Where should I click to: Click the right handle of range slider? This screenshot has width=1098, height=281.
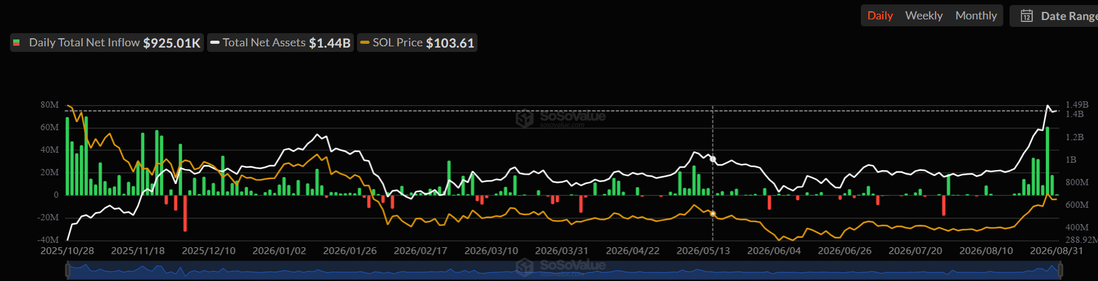(1060, 270)
